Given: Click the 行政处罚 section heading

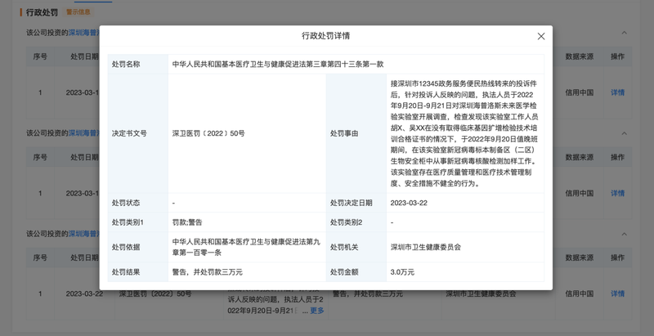Looking at the screenshot, I should 41,12.
